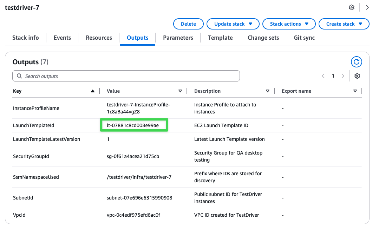The height and width of the screenshot is (229, 372).
Task: Sort outputs by Key column arrow
Action: (93, 91)
